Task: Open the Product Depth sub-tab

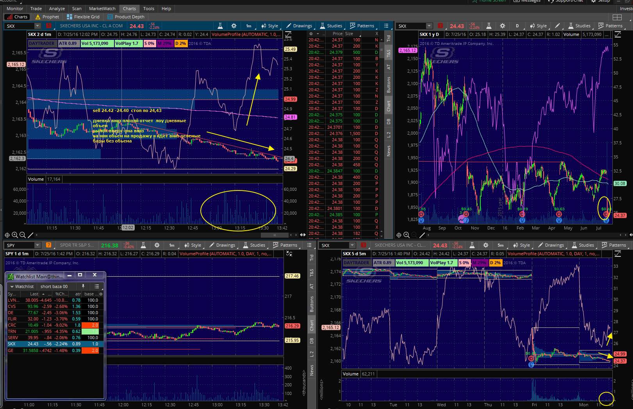Action: click(x=126, y=17)
